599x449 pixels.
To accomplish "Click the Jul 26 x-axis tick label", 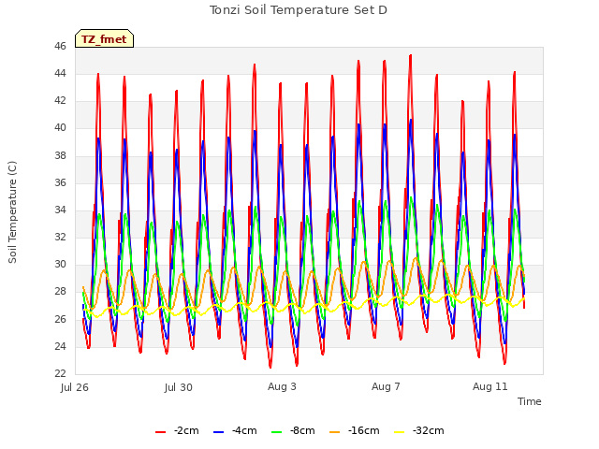I will pyautogui.click(x=75, y=387).
